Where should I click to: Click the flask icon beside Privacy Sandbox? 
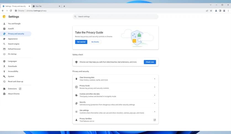click(76, 120)
